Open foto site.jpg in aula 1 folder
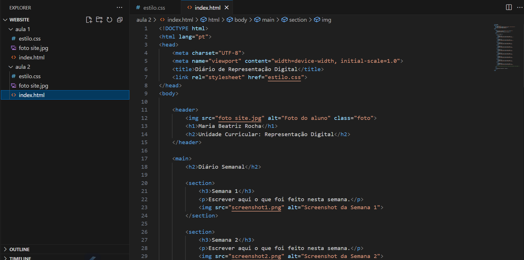Screen dimensions: 524x260 [65, 48]
